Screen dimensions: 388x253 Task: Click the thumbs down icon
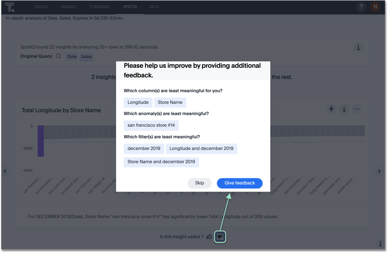(x=220, y=237)
